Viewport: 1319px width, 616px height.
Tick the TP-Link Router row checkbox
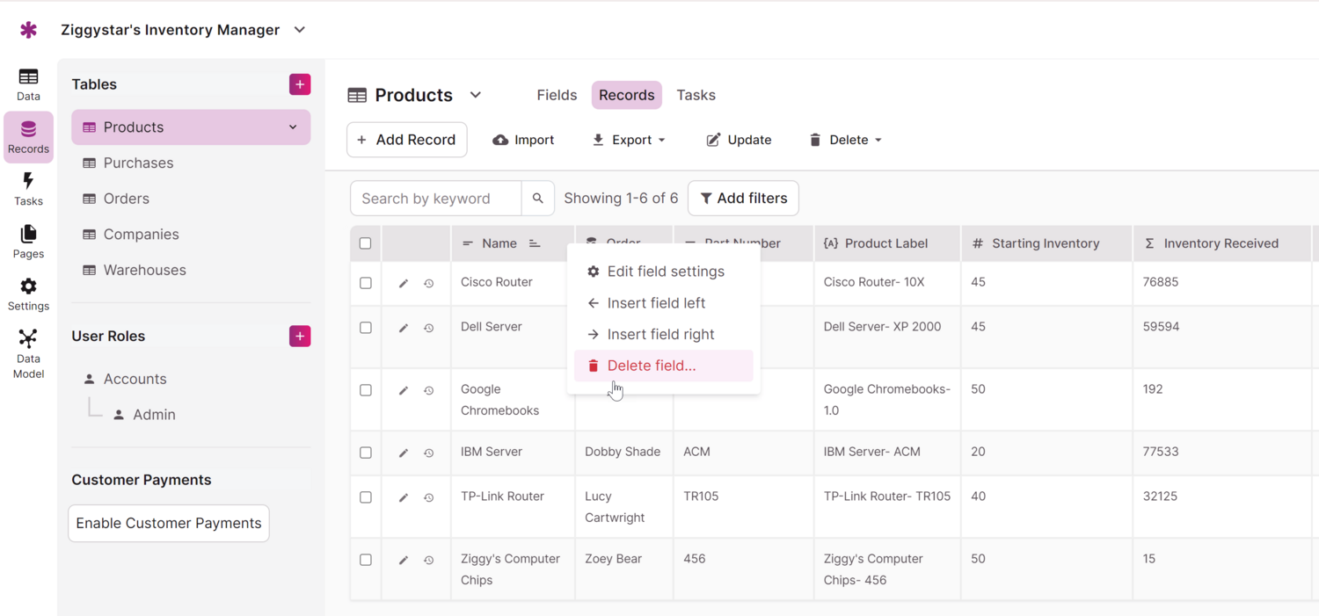click(x=366, y=497)
